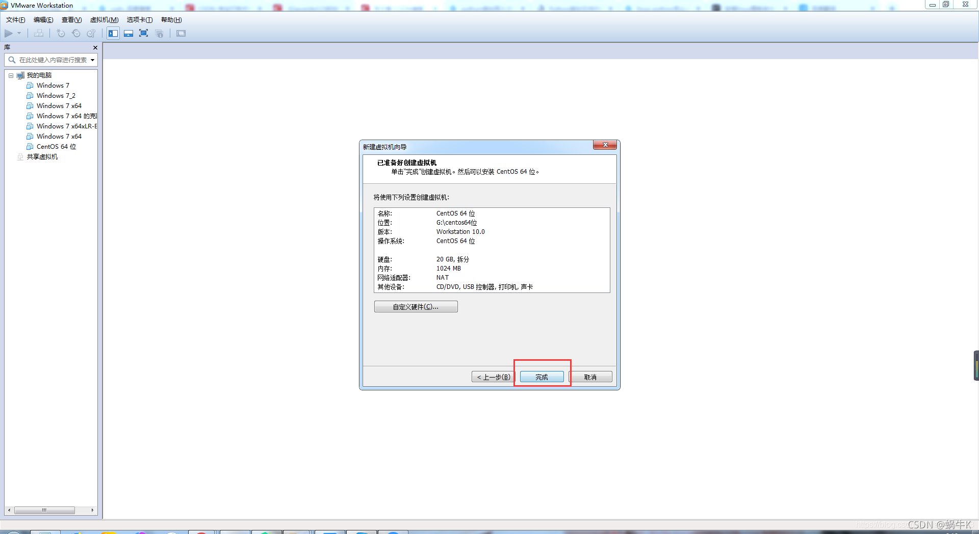Image resolution: width=979 pixels, height=534 pixels.
Task: Click the search magnifier icon in library
Action: click(x=12, y=60)
